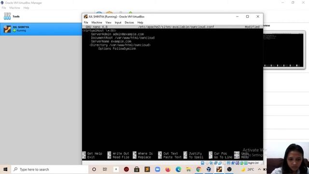The width and height of the screenshot is (309, 174).
Task: Open OBS Studio from the taskbar
Action: pos(229,169)
